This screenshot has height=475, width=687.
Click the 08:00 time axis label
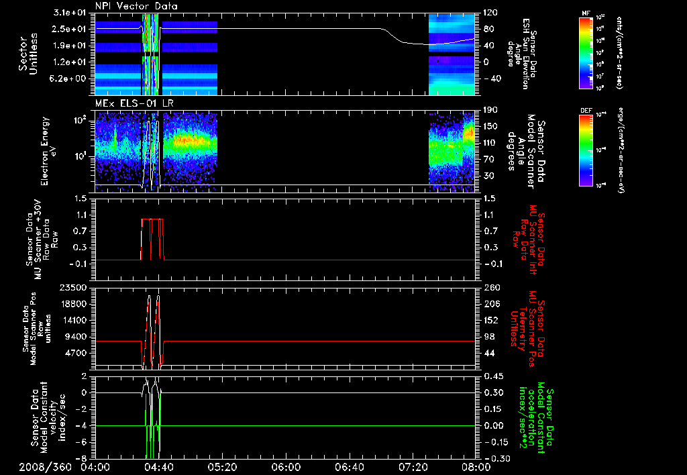[476, 467]
